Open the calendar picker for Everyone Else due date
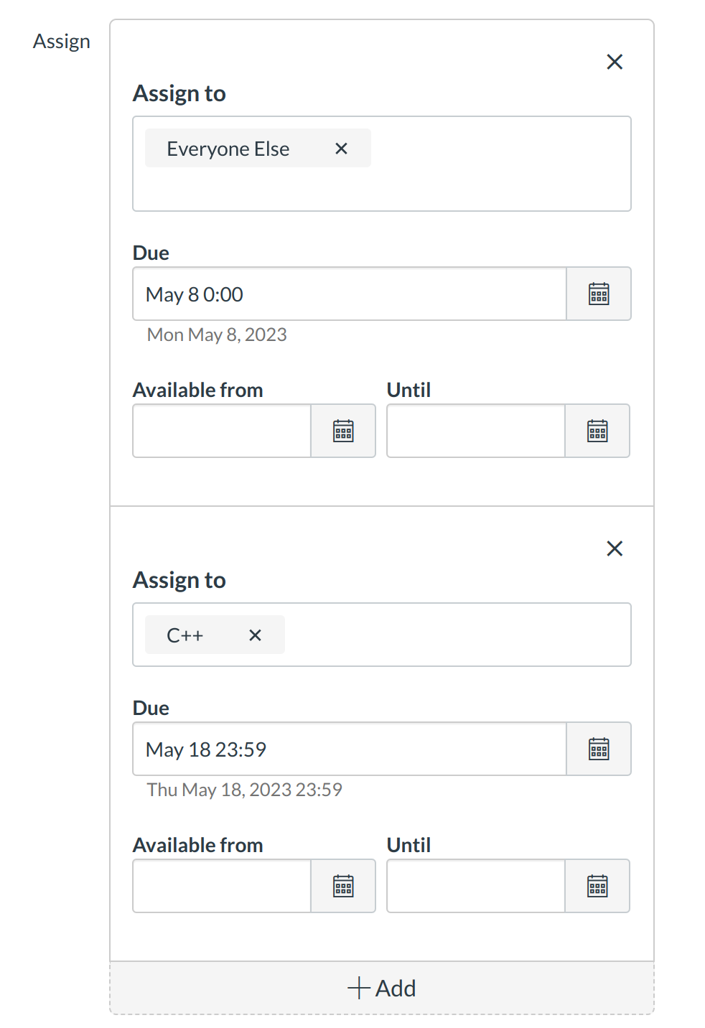The height and width of the screenshot is (1028, 705). 599,294
